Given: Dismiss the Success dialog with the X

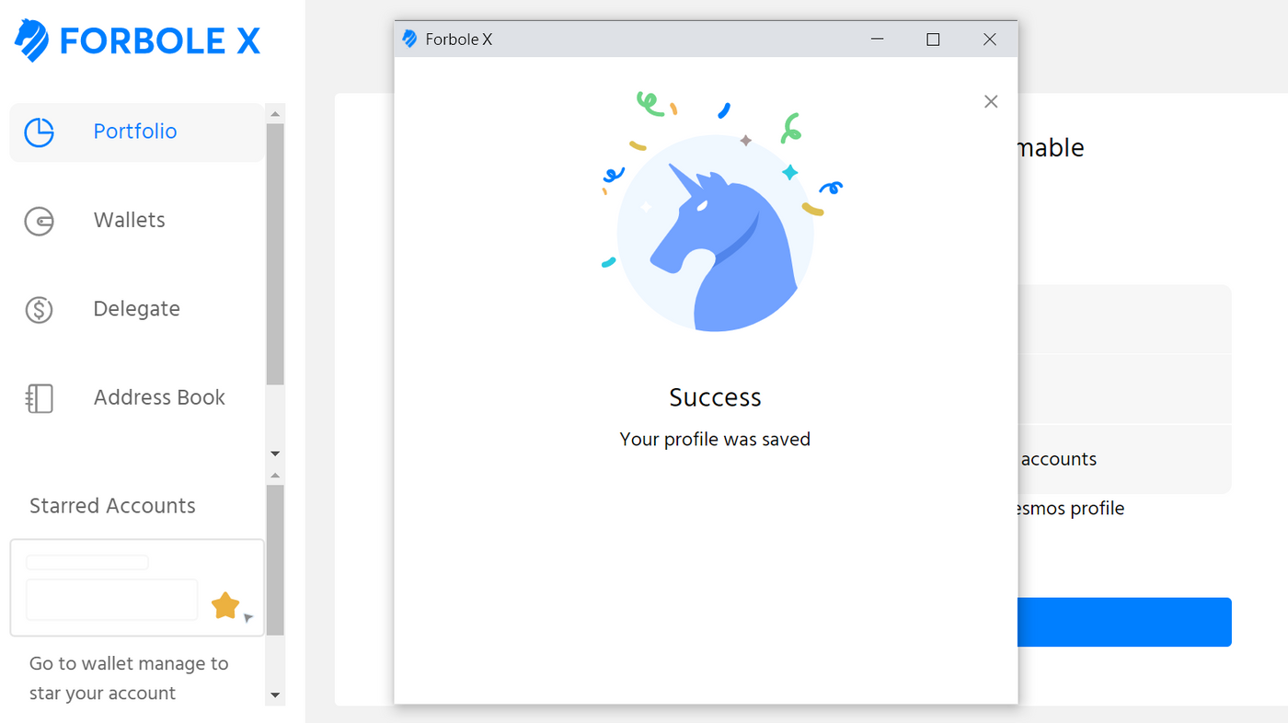Looking at the screenshot, I should 991,101.
